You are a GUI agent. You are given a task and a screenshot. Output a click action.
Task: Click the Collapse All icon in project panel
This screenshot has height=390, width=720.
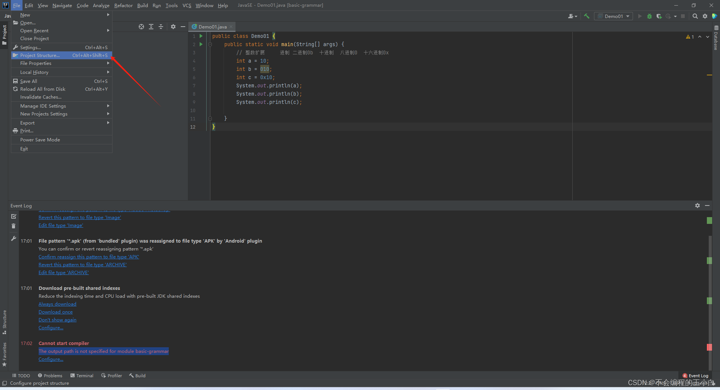coord(161,27)
